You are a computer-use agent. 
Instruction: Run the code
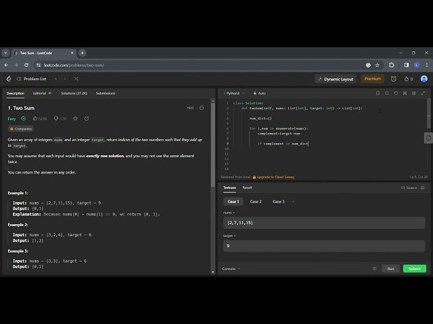(x=390, y=269)
